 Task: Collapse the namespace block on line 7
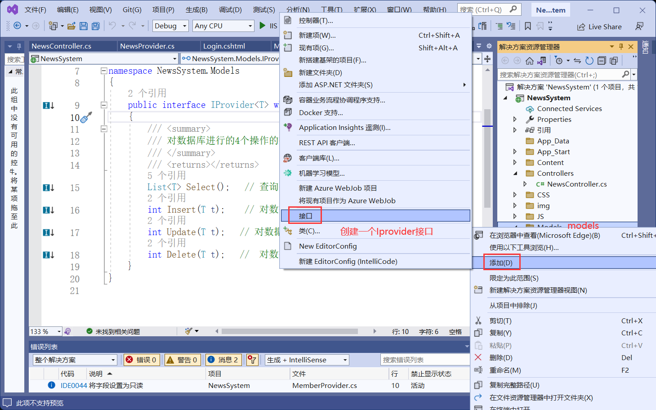pyautogui.click(x=104, y=71)
